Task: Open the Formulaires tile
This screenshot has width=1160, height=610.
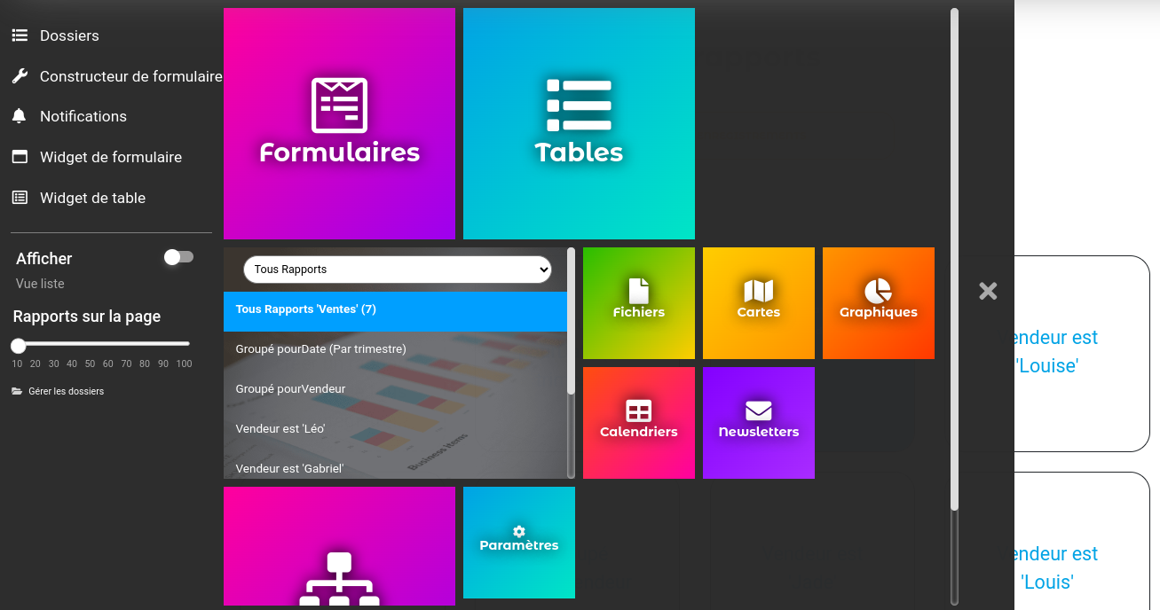Action: tap(339, 123)
